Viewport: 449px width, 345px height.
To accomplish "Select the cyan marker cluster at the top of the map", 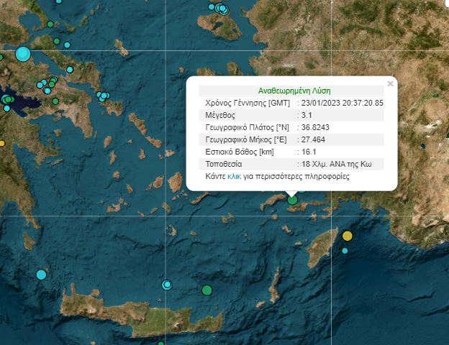I will point(219,9).
